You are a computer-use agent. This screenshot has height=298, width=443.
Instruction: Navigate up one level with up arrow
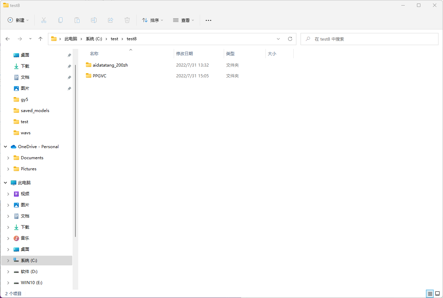pyautogui.click(x=40, y=39)
